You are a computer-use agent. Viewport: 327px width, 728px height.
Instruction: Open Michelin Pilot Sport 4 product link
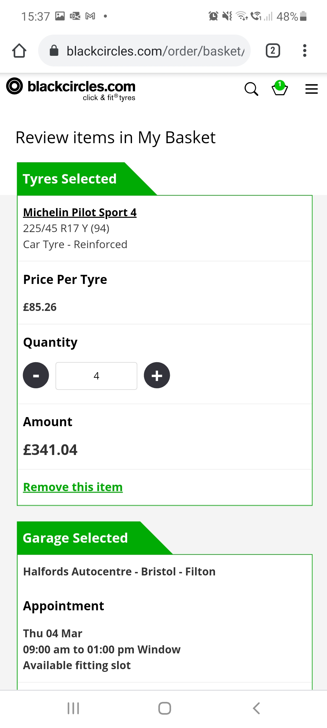[x=80, y=213]
